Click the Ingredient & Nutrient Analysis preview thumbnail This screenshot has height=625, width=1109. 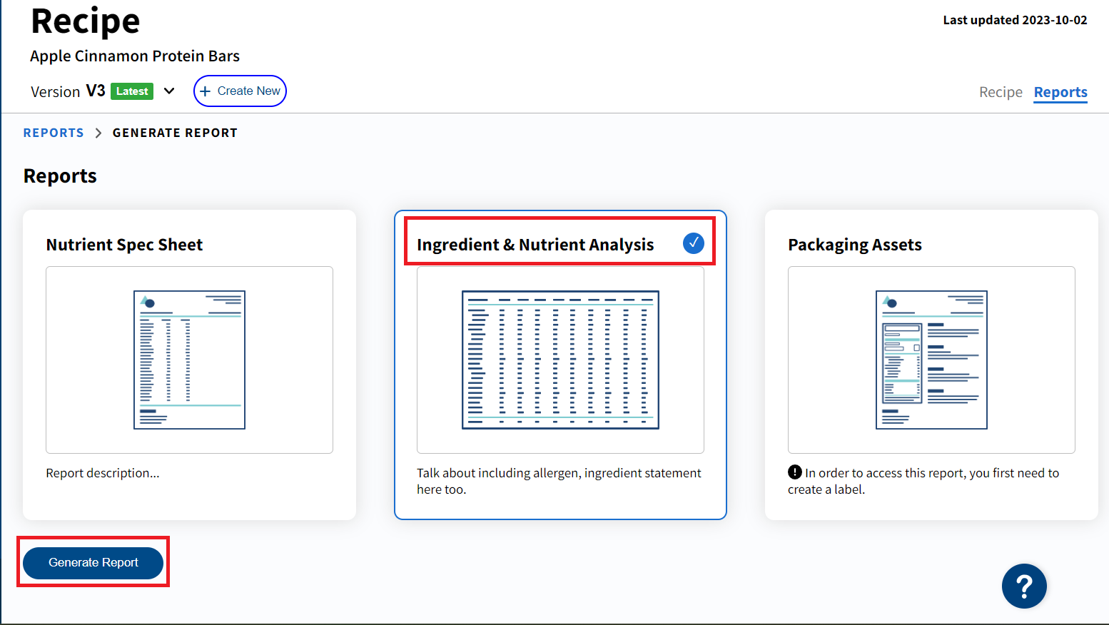coord(560,360)
